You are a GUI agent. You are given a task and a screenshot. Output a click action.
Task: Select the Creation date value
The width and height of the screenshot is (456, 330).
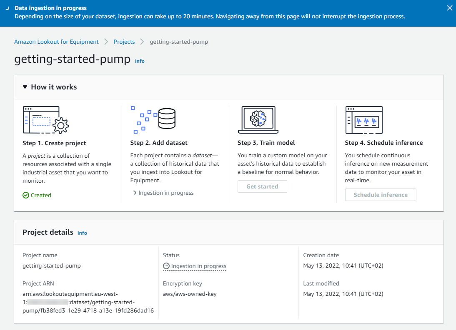pos(343,265)
